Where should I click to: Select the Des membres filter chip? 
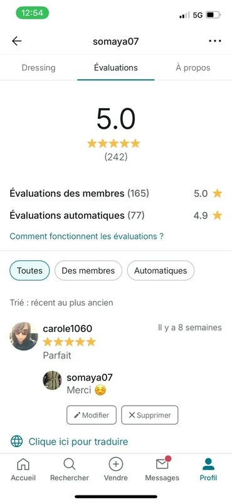pyautogui.click(x=88, y=270)
